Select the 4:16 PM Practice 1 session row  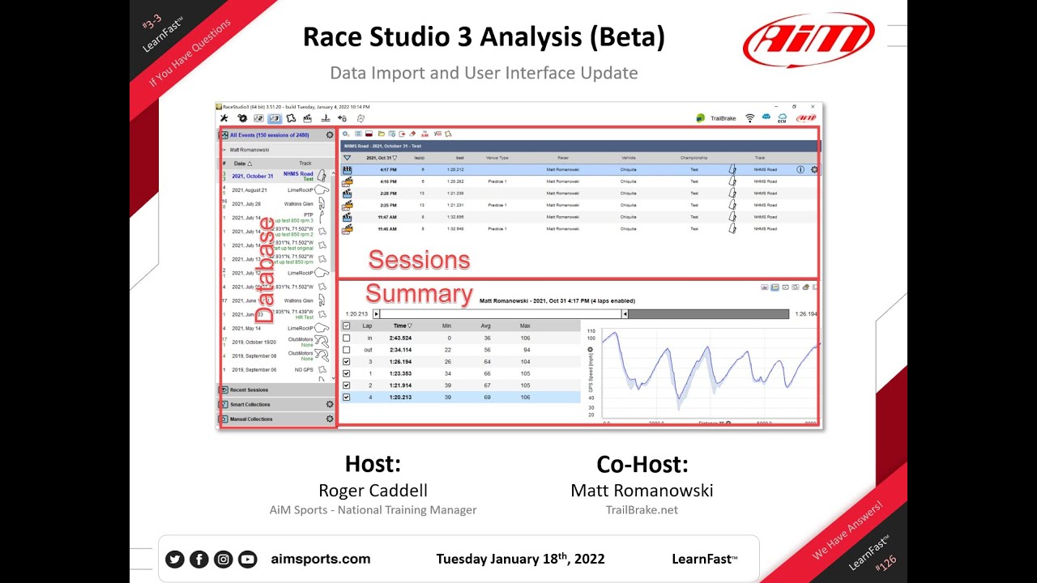click(579, 181)
